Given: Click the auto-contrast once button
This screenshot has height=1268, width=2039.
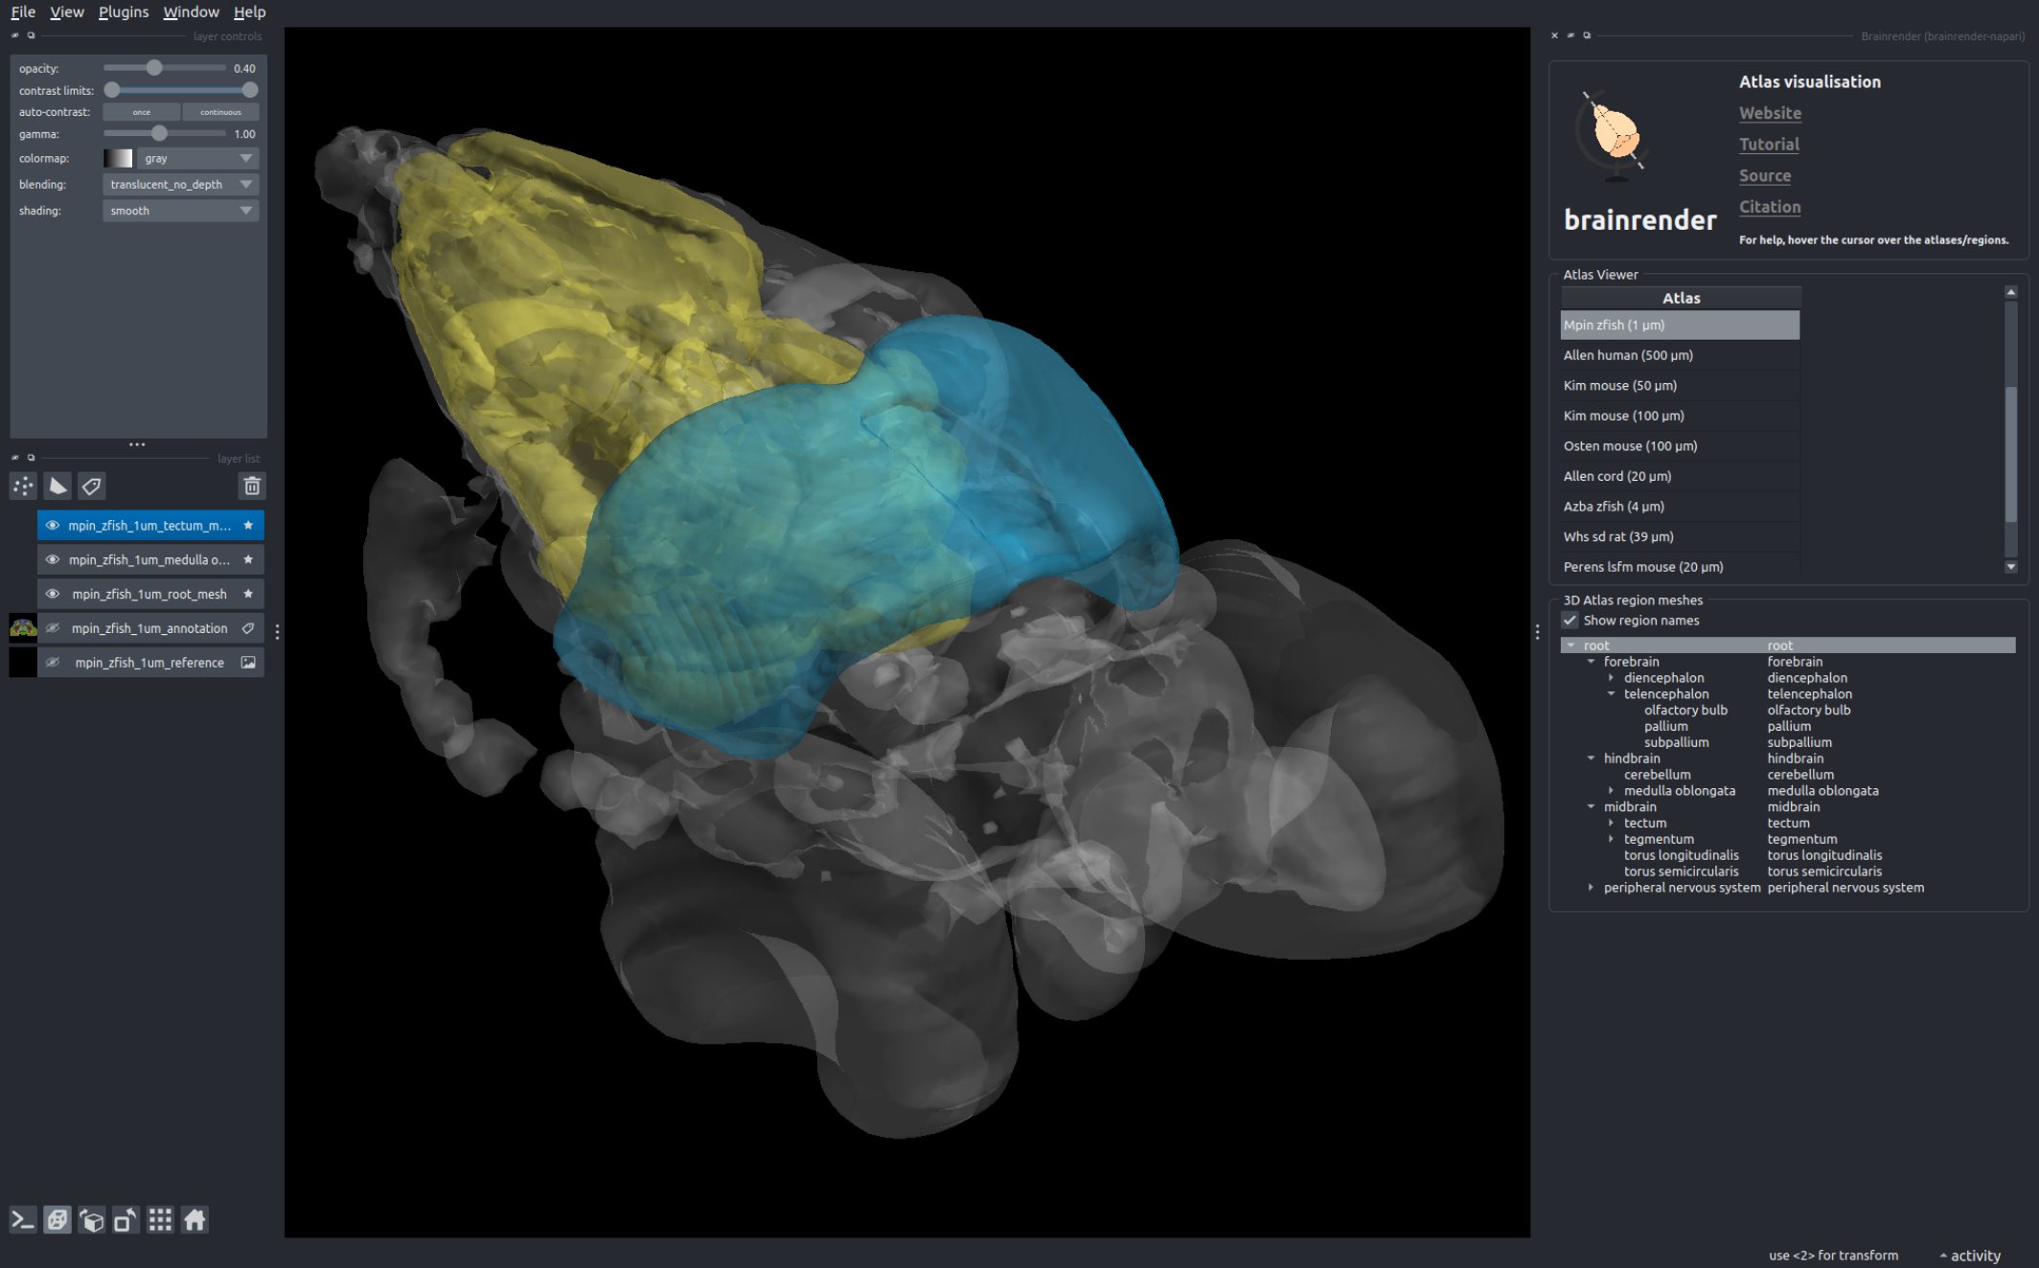Looking at the screenshot, I should click(x=141, y=112).
